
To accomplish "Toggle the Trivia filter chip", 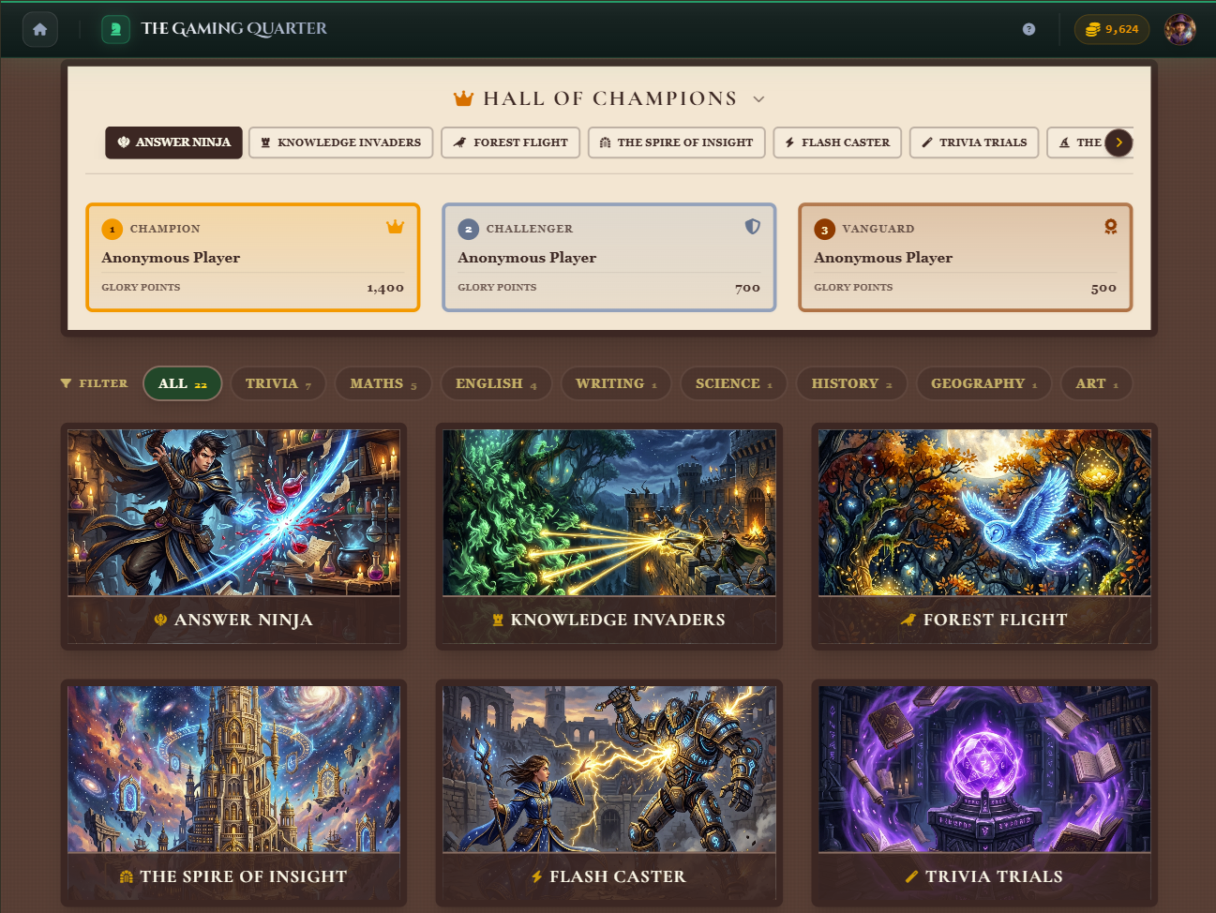I will click(278, 383).
